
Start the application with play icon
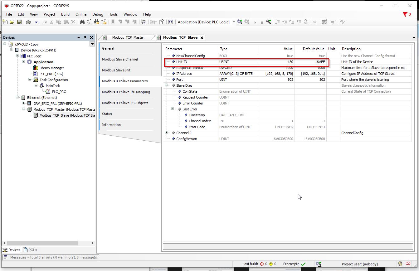[x=255, y=22]
